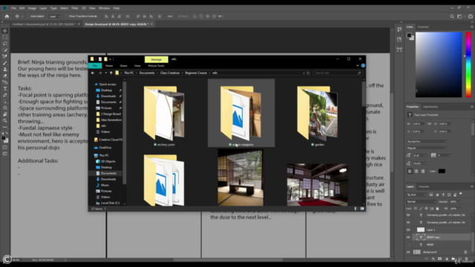Screen dimensions: 475x267
Task: Open the Adjustments tab
Action: coord(430,107)
